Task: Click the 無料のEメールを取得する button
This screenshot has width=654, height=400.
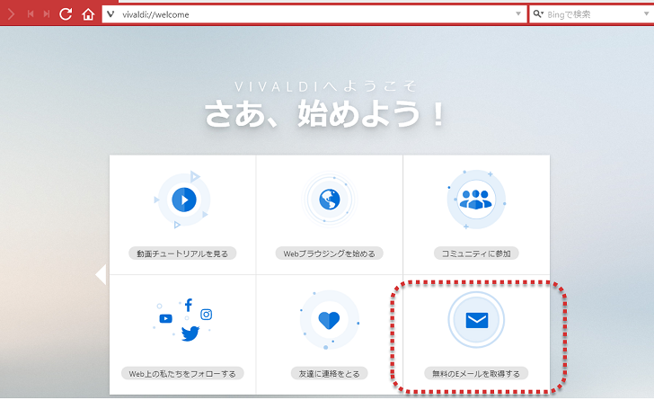Action: point(476,374)
